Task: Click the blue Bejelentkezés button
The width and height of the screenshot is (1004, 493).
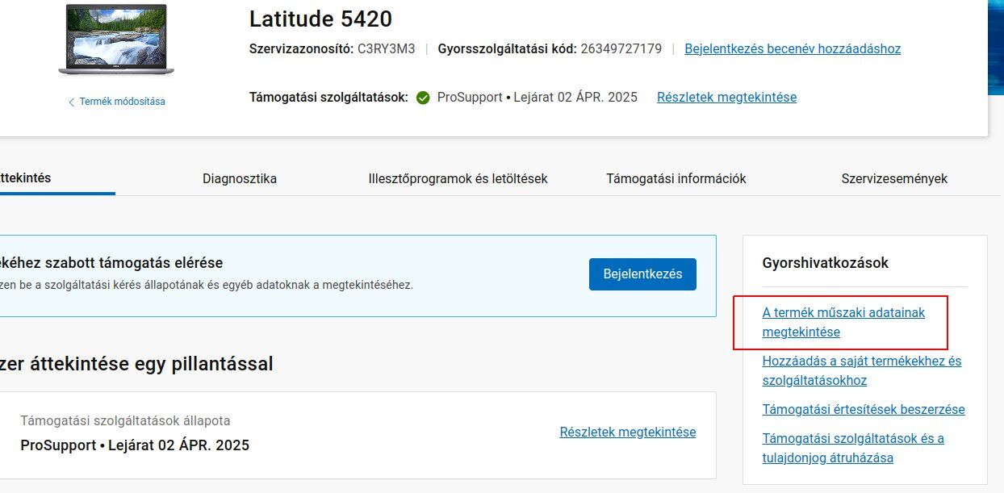Action: click(642, 274)
